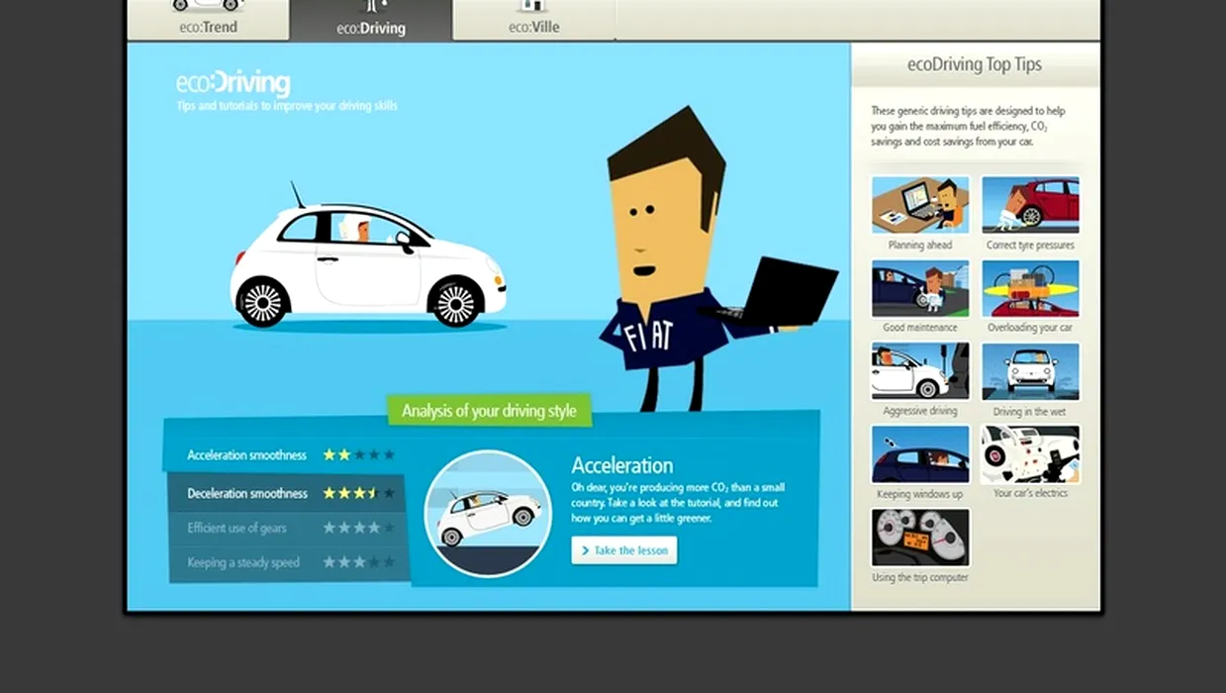
Task: Click the Deceleration smoothness star rating
Action: tap(358, 493)
